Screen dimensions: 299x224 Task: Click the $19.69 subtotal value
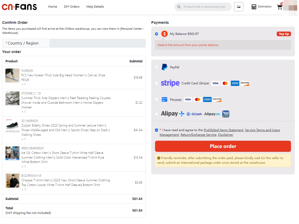point(138,78)
